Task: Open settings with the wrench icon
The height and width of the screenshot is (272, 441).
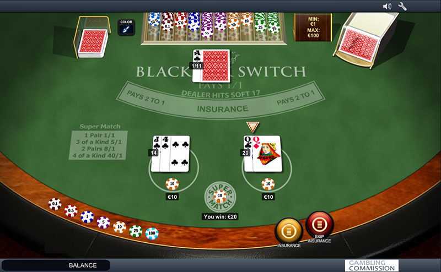Action: tap(402, 6)
